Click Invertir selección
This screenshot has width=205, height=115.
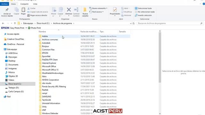tap(143, 15)
